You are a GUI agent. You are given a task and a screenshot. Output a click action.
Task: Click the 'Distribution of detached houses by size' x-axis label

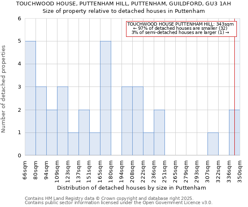point(132,188)
